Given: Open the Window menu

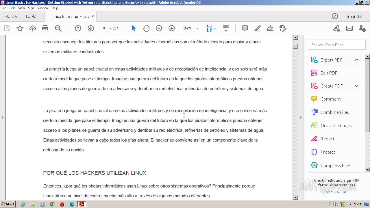Looking at the screenshot, I should coord(43,8).
